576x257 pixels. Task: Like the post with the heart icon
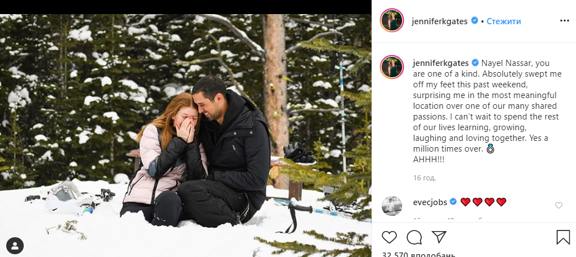click(x=390, y=237)
